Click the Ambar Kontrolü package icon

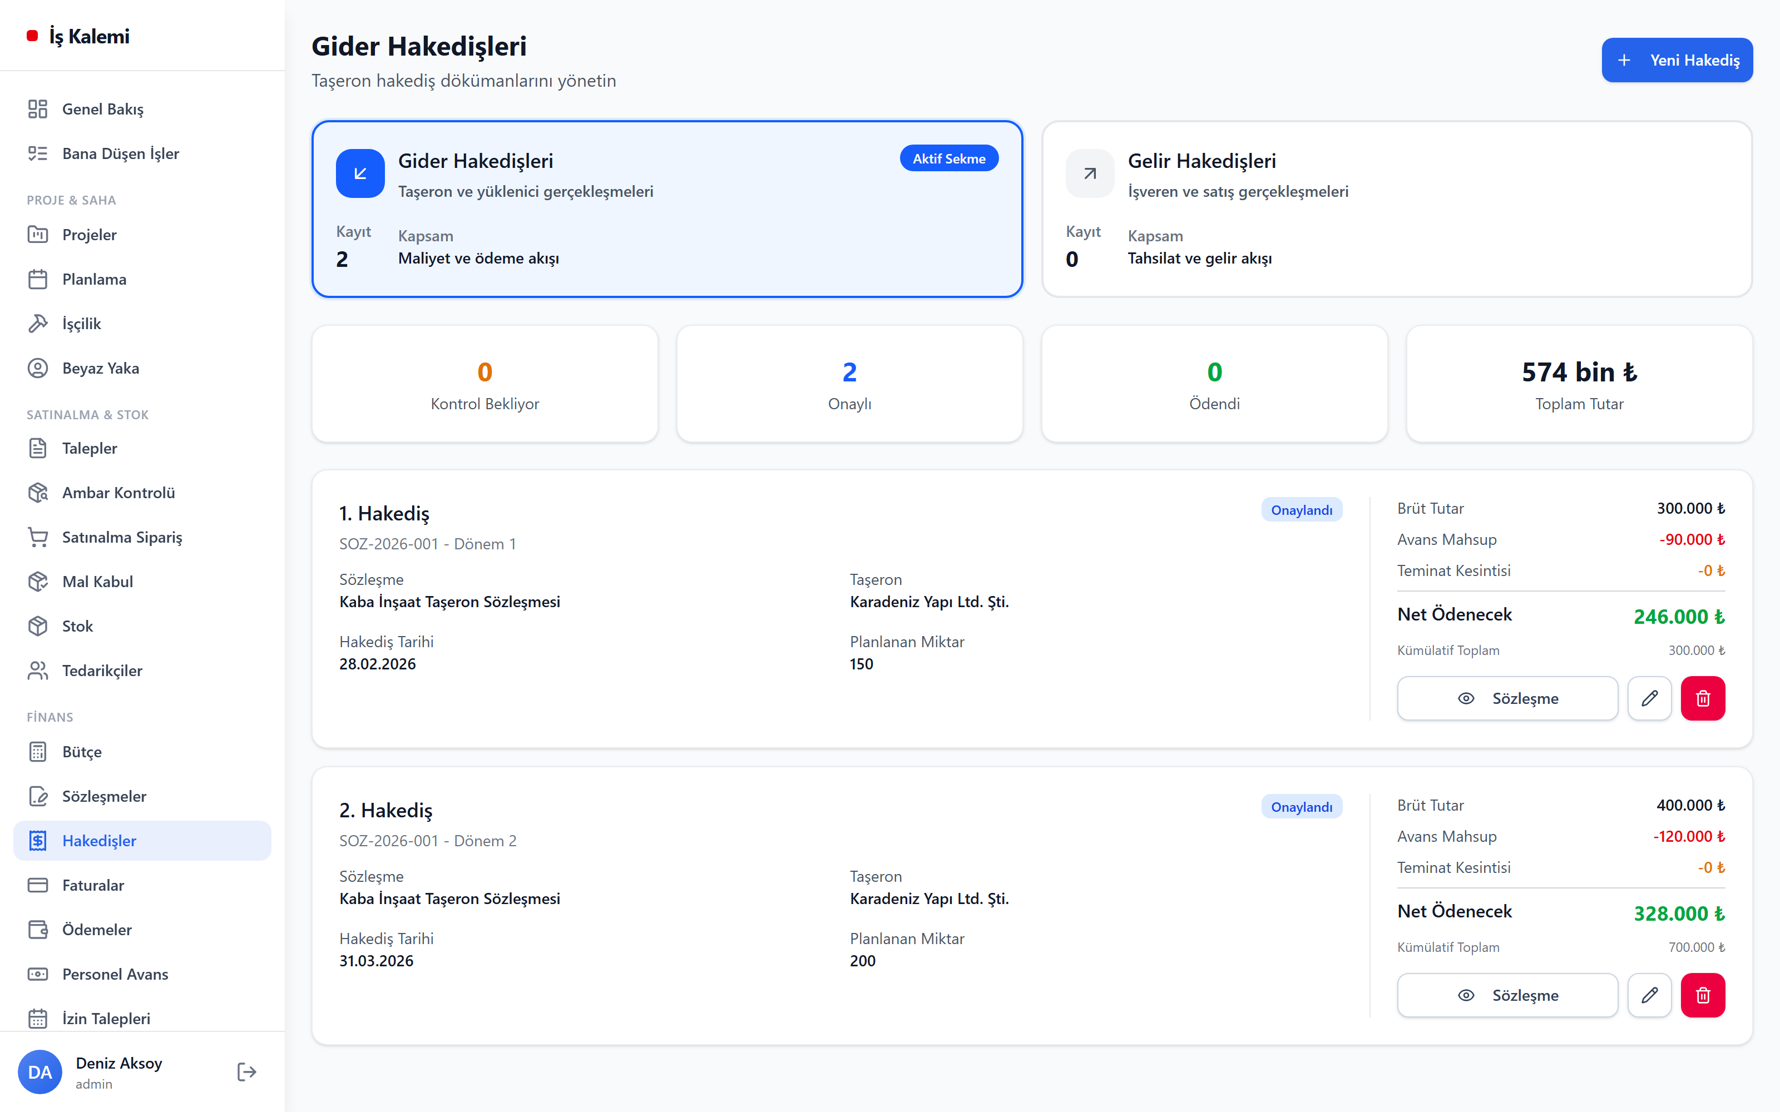(37, 493)
